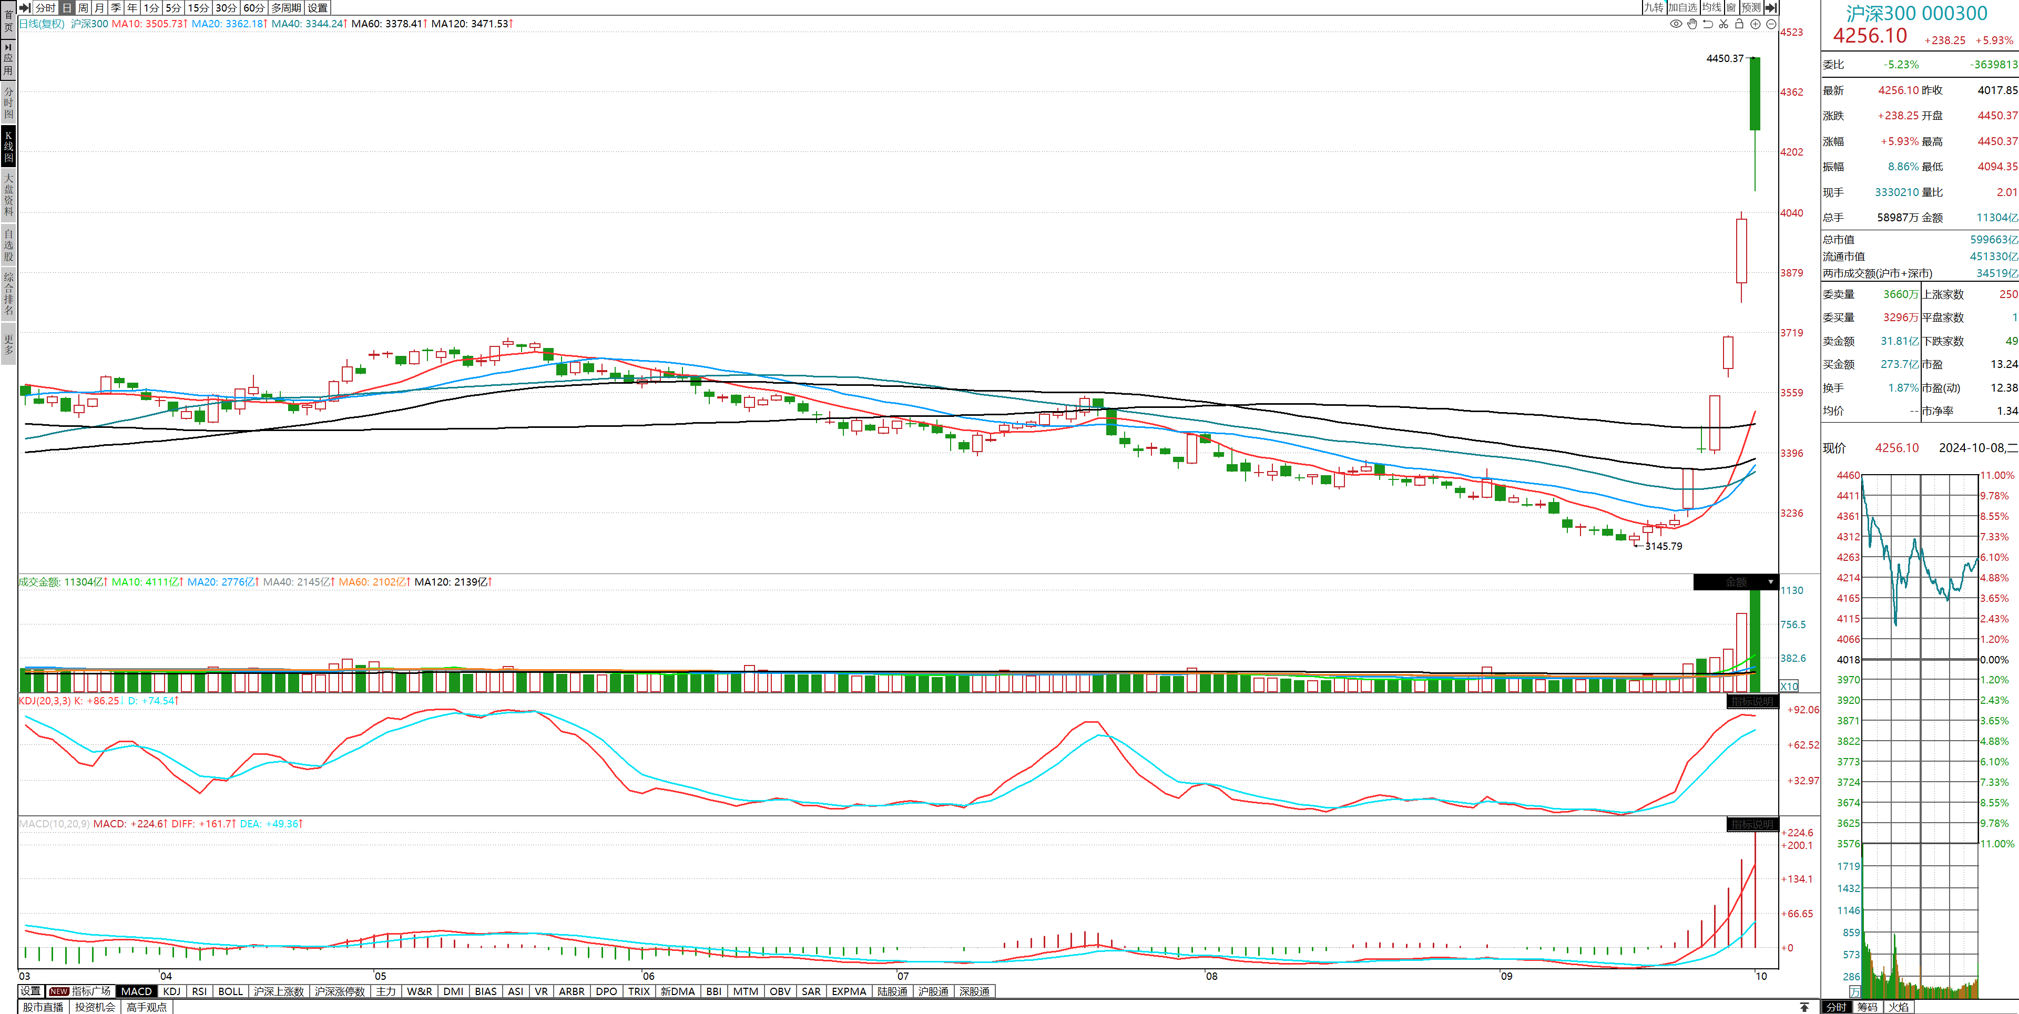The image size is (2019, 1014).
Task: Add stock via 加自选 button
Action: coord(1682,7)
